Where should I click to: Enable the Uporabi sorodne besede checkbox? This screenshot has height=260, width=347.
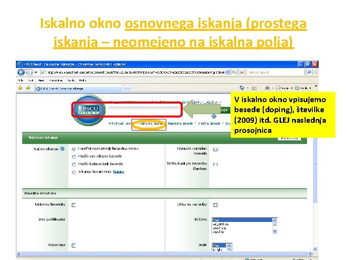pos(215,149)
